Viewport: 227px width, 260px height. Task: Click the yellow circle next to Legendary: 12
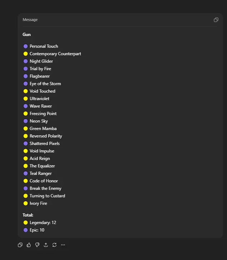pyautogui.click(x=25, y=223)
